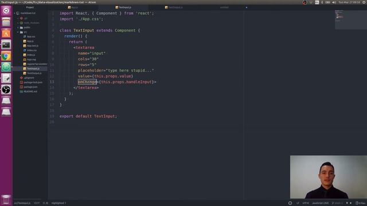
Task: Open TextOutput.js in the project tree
Action: (x=32, y=73)
